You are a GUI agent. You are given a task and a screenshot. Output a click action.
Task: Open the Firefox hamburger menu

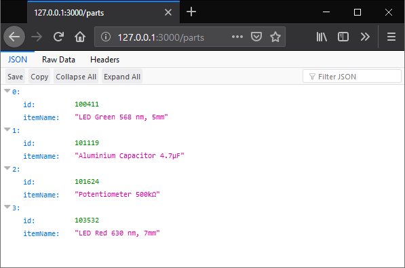pos(391,37)
